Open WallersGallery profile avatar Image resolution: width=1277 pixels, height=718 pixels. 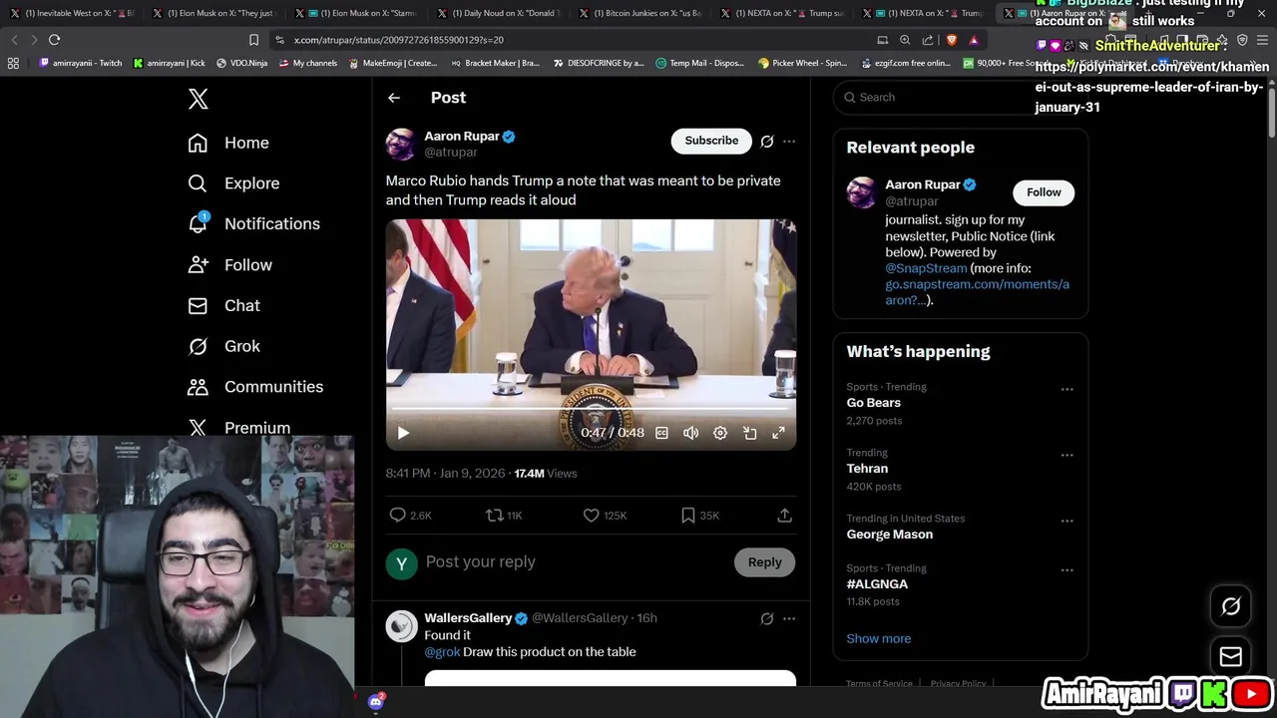coord(401,625)
